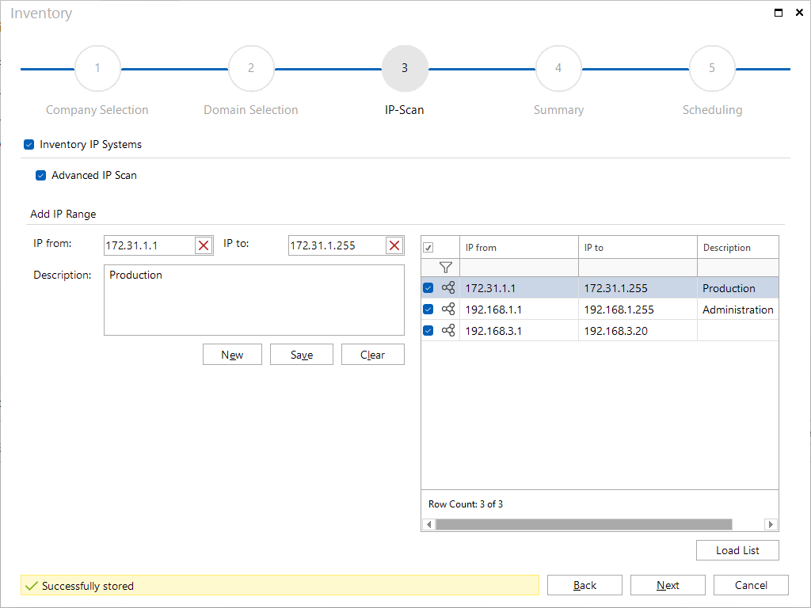811x608 pixels.
Task: Click the scrollbar right arrow in grid
Action: [x=771, y=524]
